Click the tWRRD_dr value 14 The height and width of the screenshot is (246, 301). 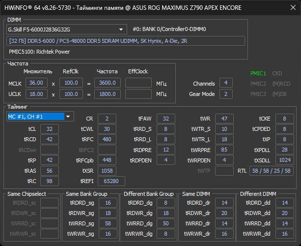coord(224,223)
